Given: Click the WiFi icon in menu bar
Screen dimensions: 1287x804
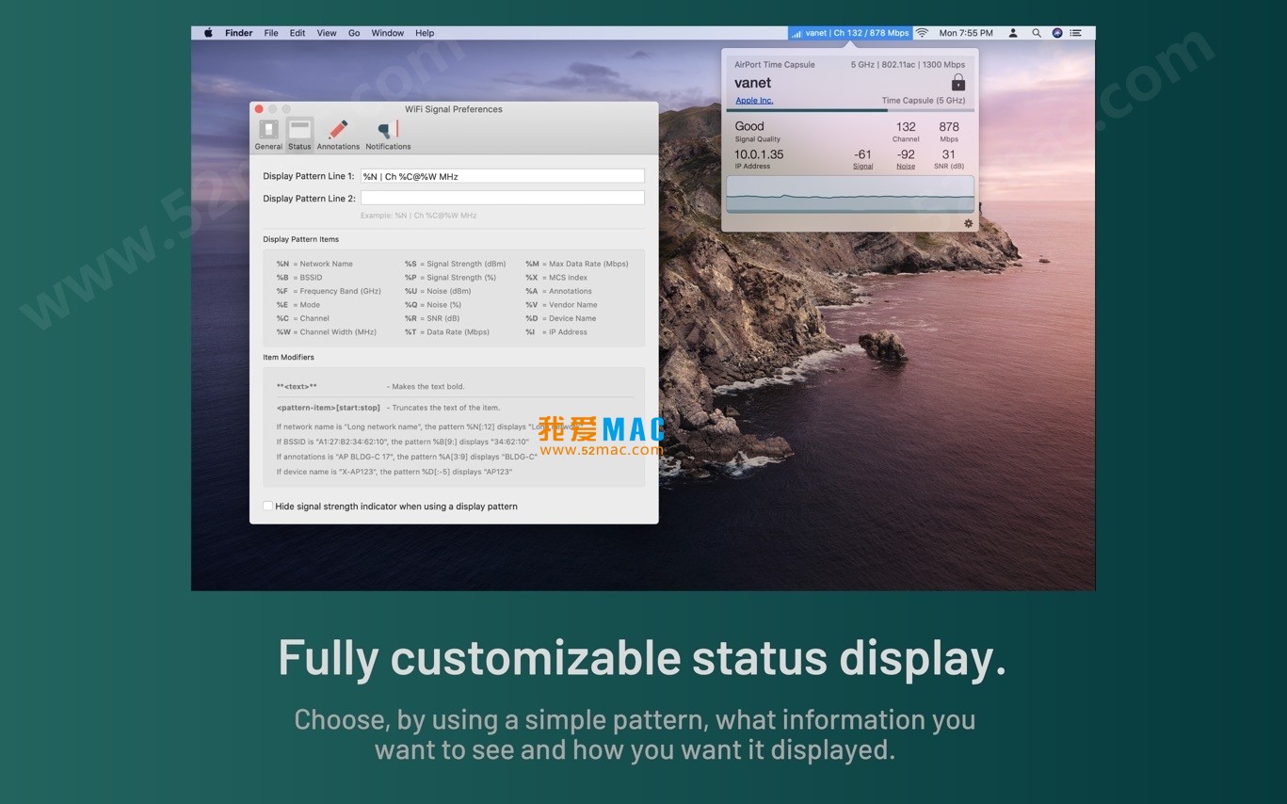Looking at the screenshot, I should pos(922,33).
